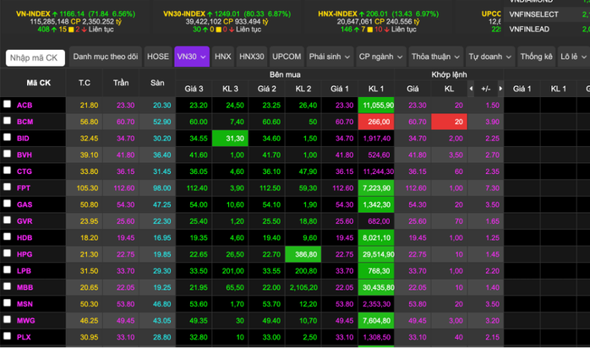Switch to the HNX30 tab

[x=252, y=57]
